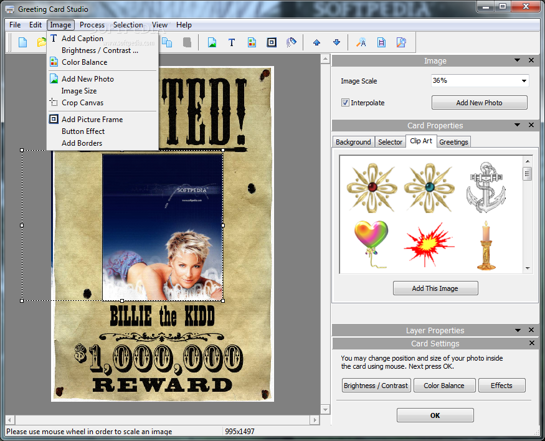
Task: Select the red-gem gold flower clip art
Action: pos(372,187)
